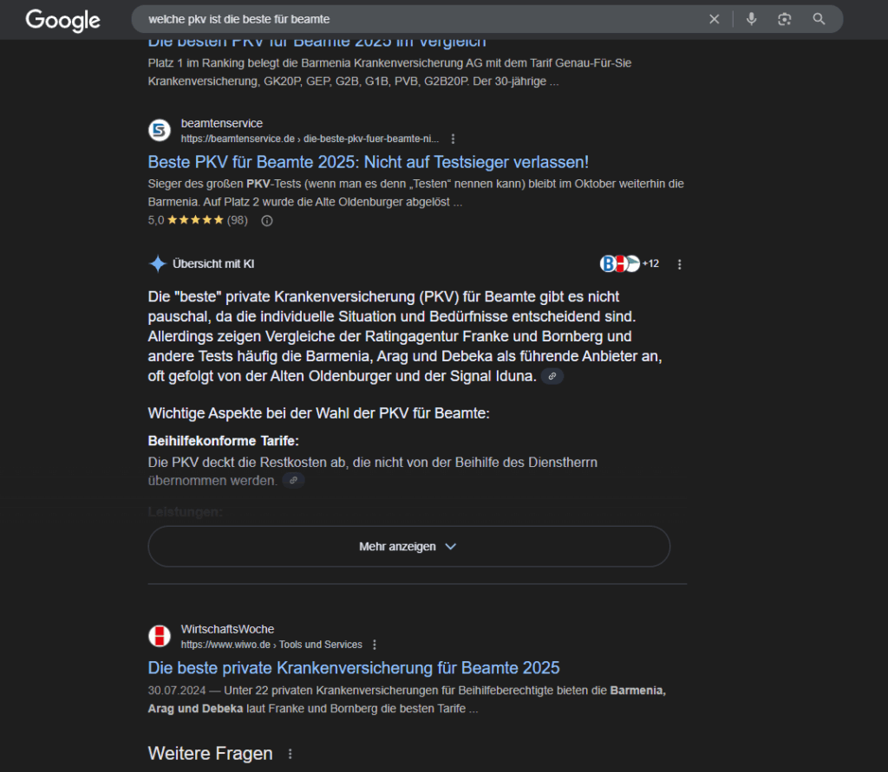Viewport: 888px width, 772px height.
Task: Open 'Die besten PKV für Beamte' link
Action: tap(317, 42)
